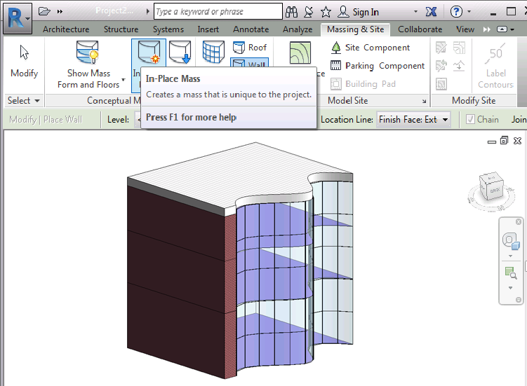Image resolution: width=527 pixels, height=386 pixels.
Task: Click the Sign In button
Action: [x=359, y=12]
